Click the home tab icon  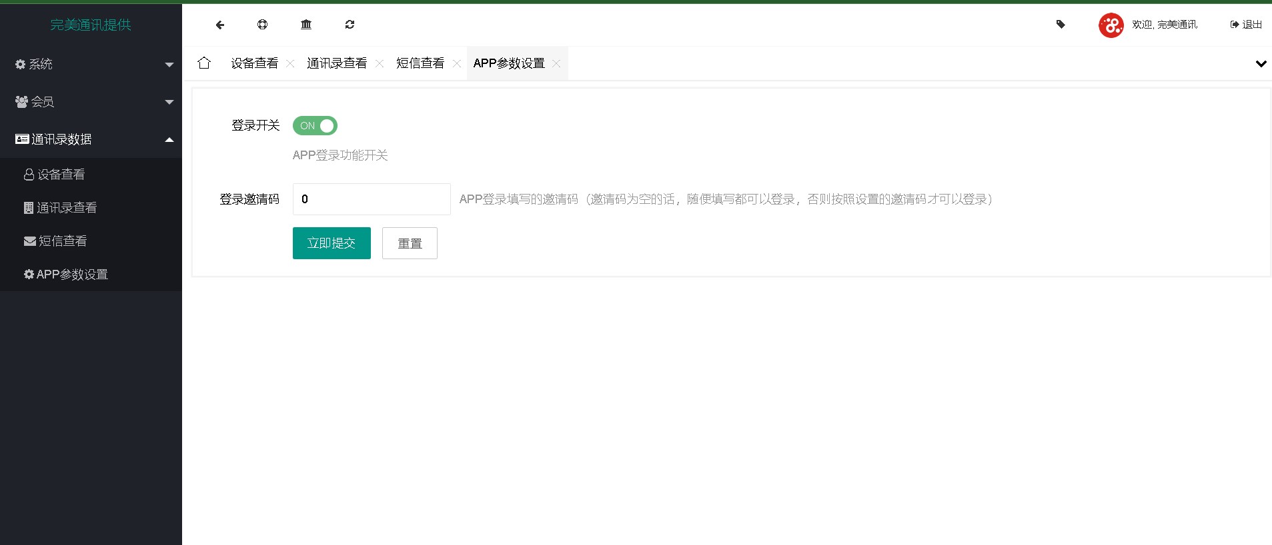(x=204, y=63)
